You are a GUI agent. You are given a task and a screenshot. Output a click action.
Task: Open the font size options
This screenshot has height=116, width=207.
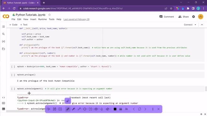tap(126, 109)
